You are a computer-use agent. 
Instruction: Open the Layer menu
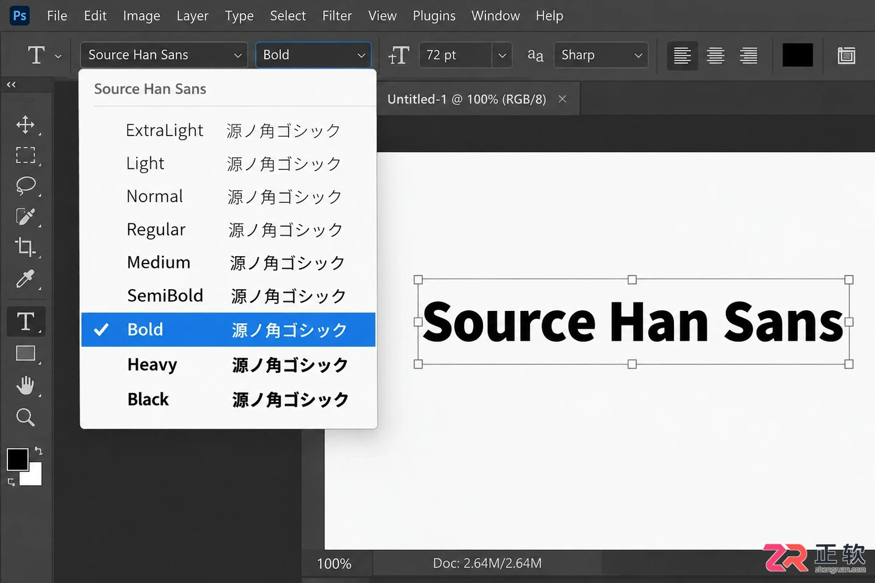[x=192, y=16]
